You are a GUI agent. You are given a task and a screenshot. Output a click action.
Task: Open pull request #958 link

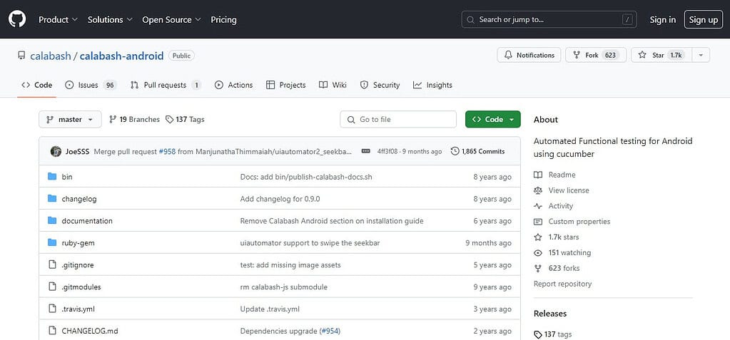[167, 151]
